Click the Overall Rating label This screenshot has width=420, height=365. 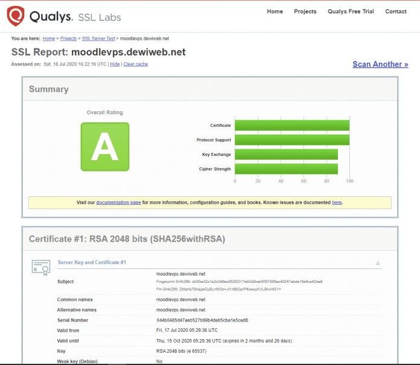pyautogui.click(x=105, y=112)
